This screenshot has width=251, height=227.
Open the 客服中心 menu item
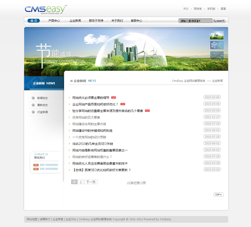coord(136,21)
